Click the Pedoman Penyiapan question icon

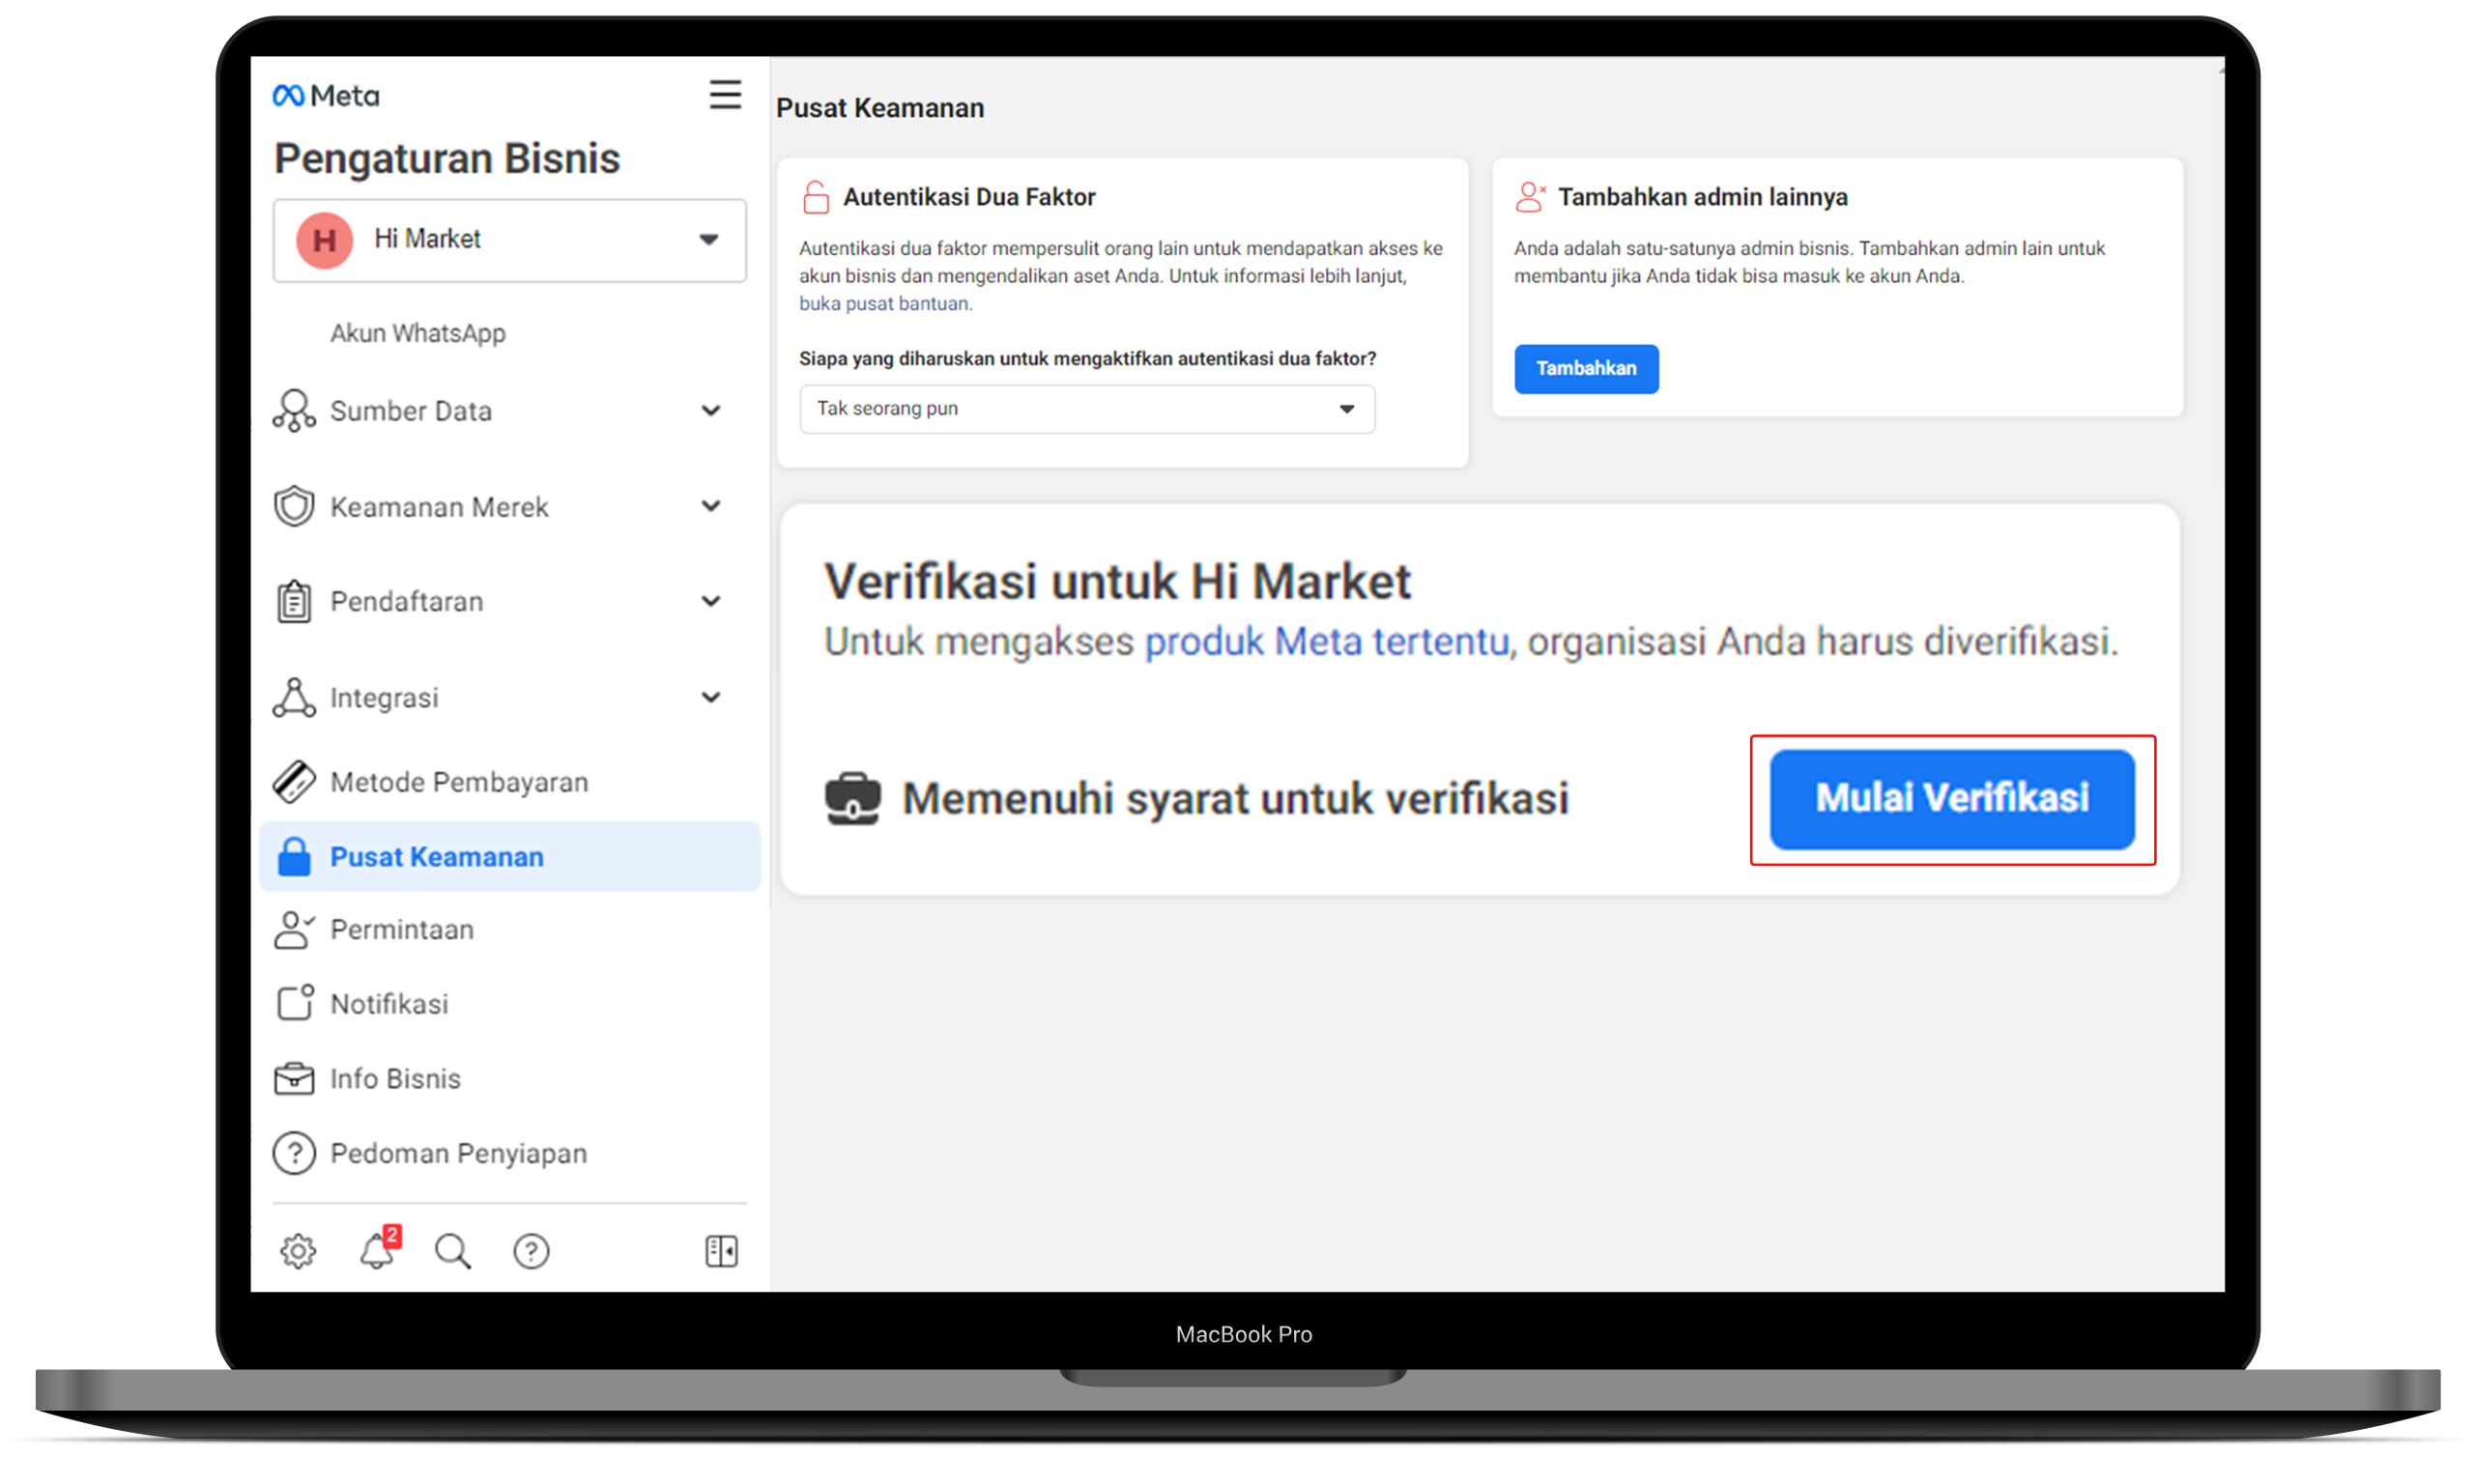coord(295,1153)
